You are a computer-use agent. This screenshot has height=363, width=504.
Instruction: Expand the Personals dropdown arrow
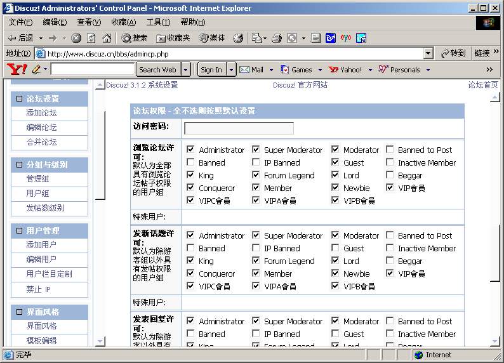(x=428, y=70)
